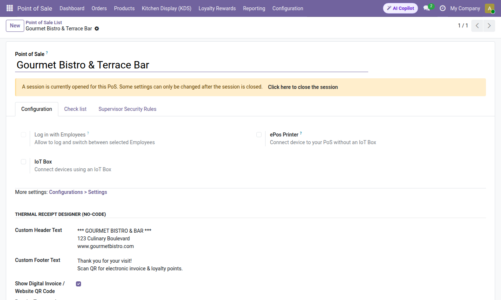Expand the Configuration menu in the navbar
Image resolution: width=501 pixels, height=300 pixels.
pyautogui.click(x=288, y=8)
